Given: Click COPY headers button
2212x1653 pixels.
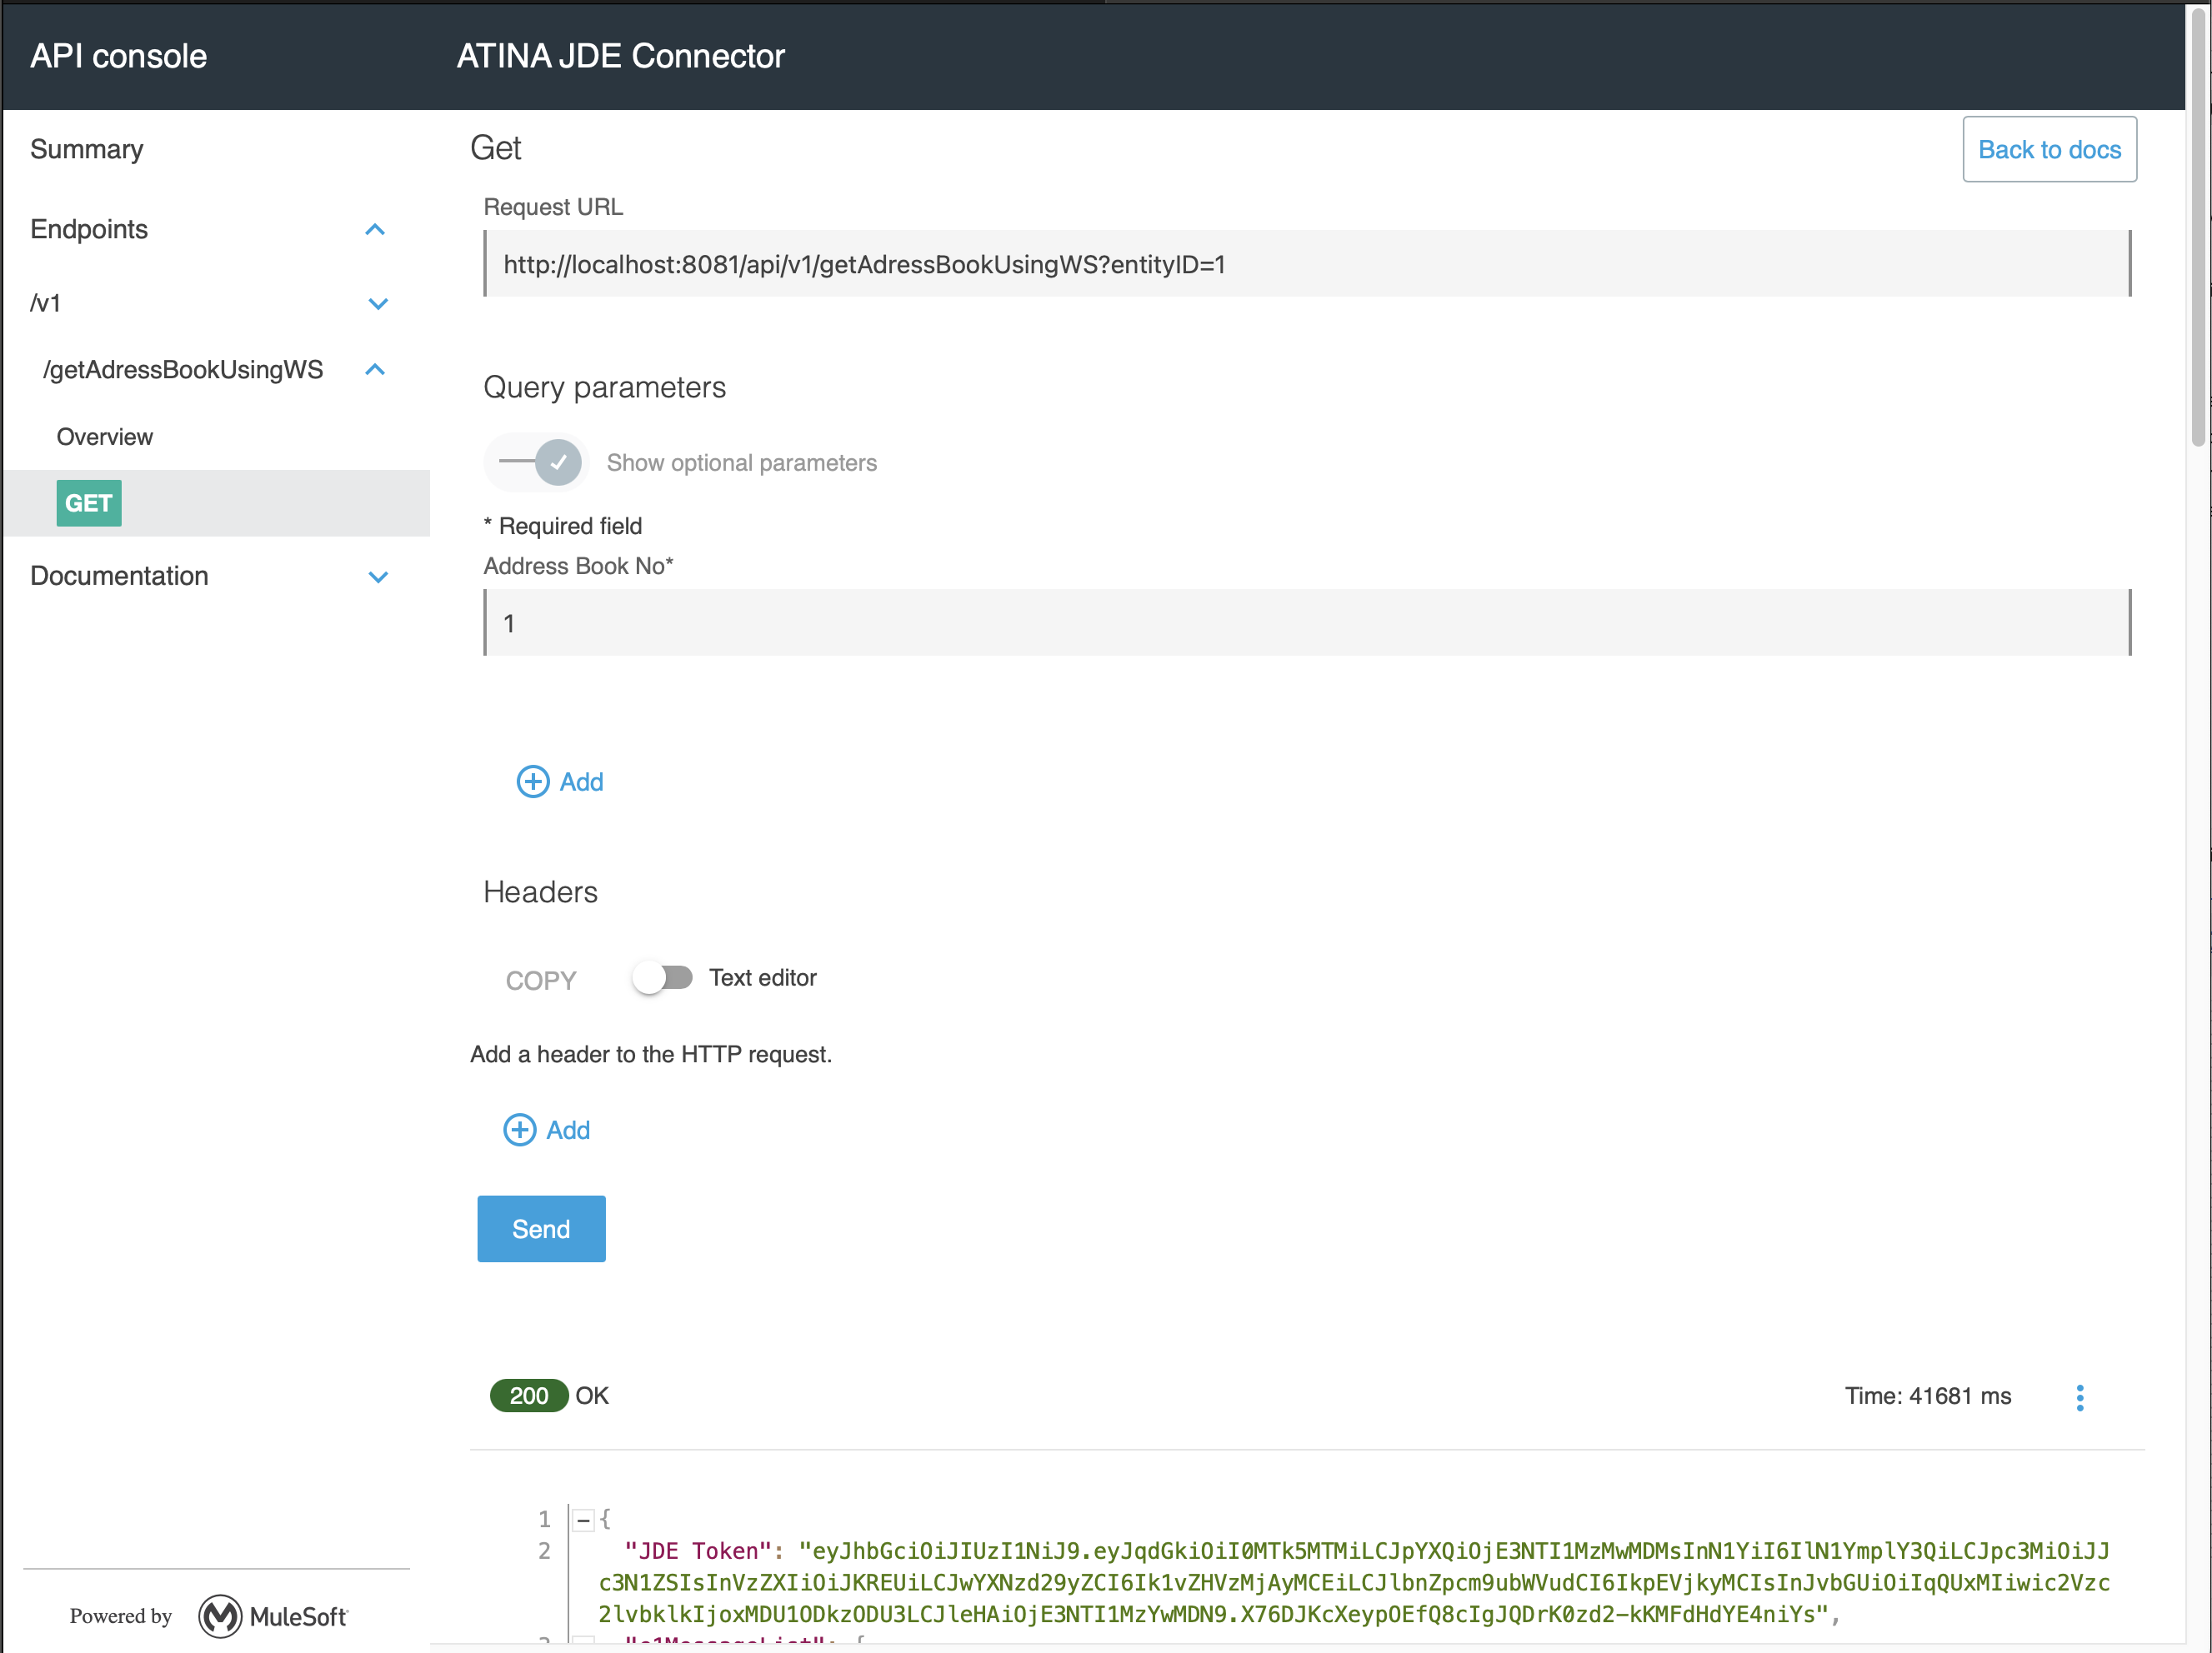Looking at the screenshot, I should (x=540, y=980).
